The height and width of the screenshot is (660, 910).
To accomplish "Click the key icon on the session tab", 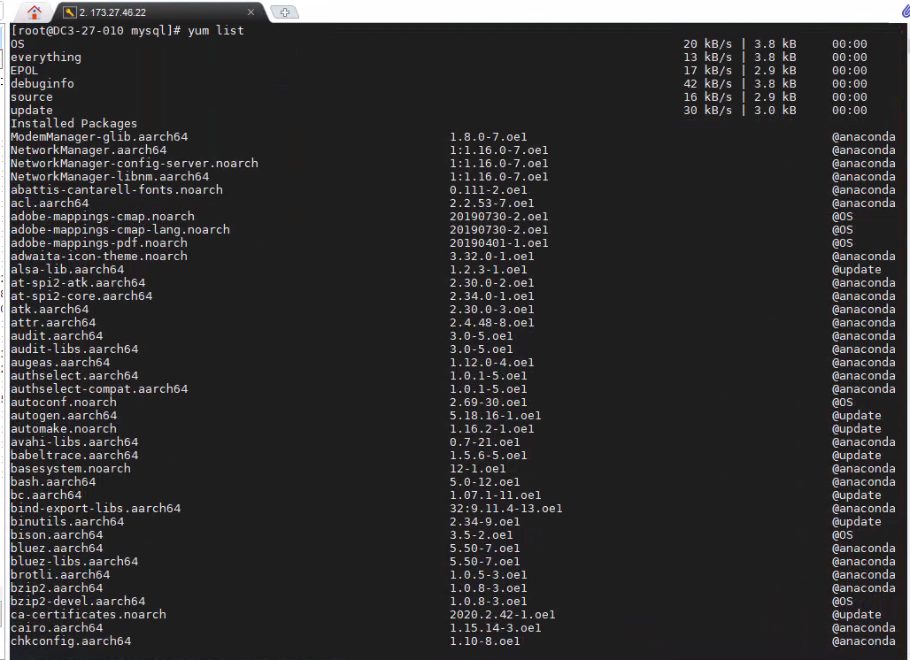I will [x=69, y=12].
